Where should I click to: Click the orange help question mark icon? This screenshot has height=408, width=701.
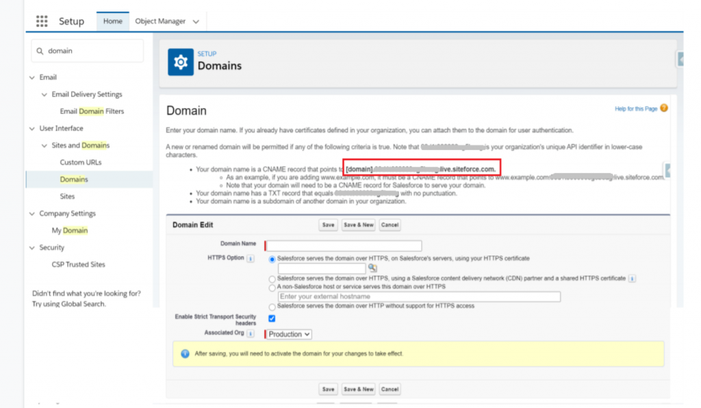663,108
